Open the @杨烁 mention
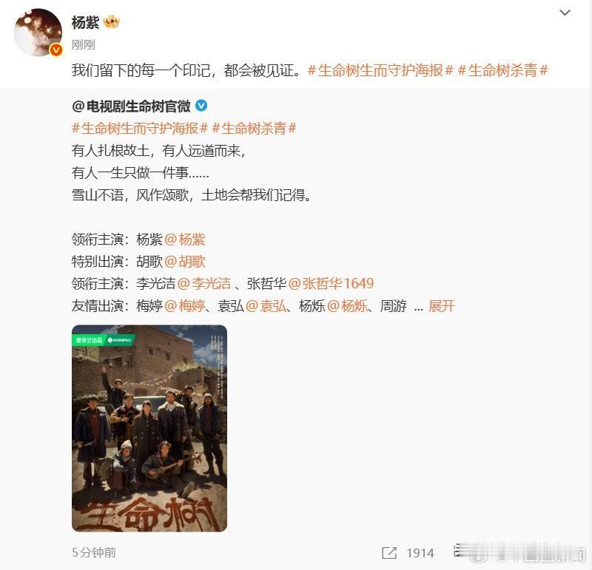 [347, 305]
